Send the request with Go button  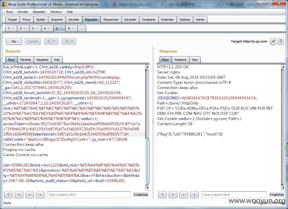(x=14, y=41)
